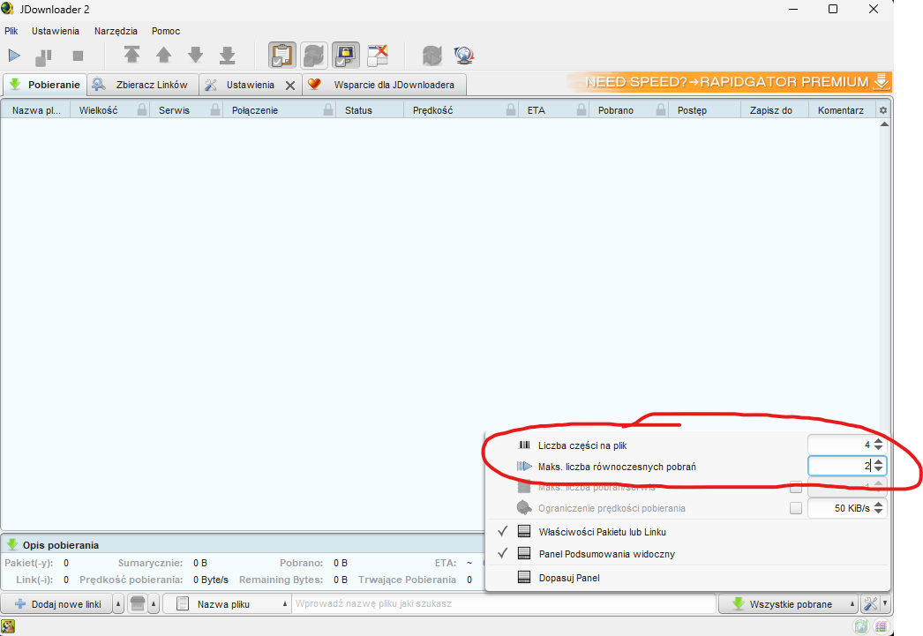Open the Pomoc menu

(166, 31)
